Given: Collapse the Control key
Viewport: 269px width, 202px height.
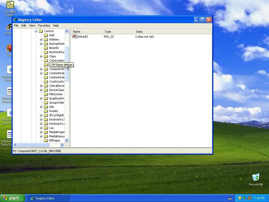Looking at the screenshot, I should pyautogui.click(x=36, y=31).
